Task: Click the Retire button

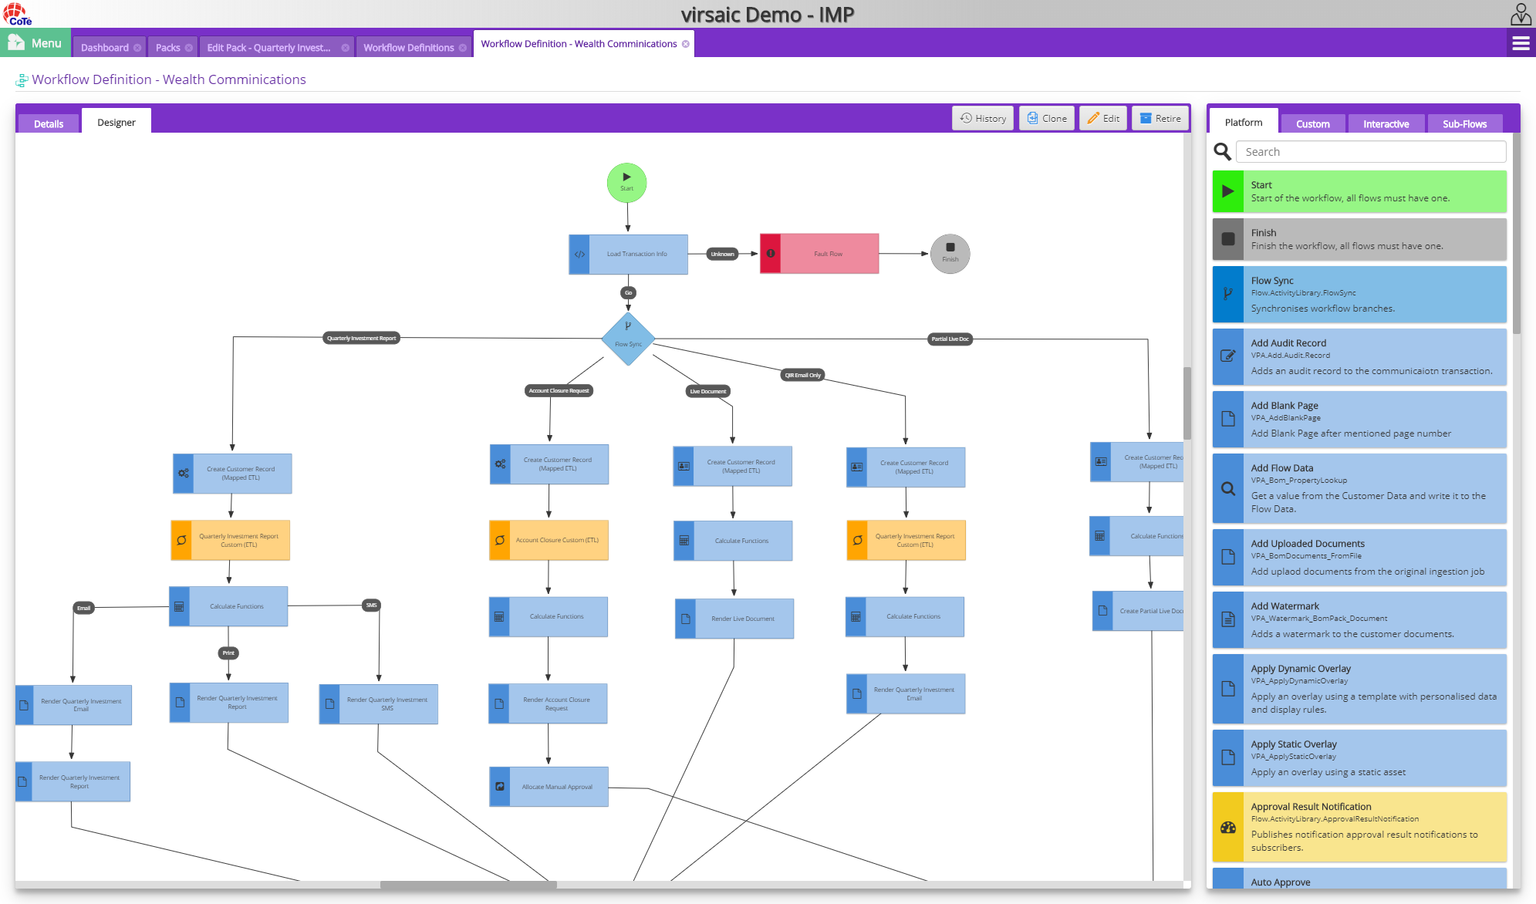Action: (1160, 118)
